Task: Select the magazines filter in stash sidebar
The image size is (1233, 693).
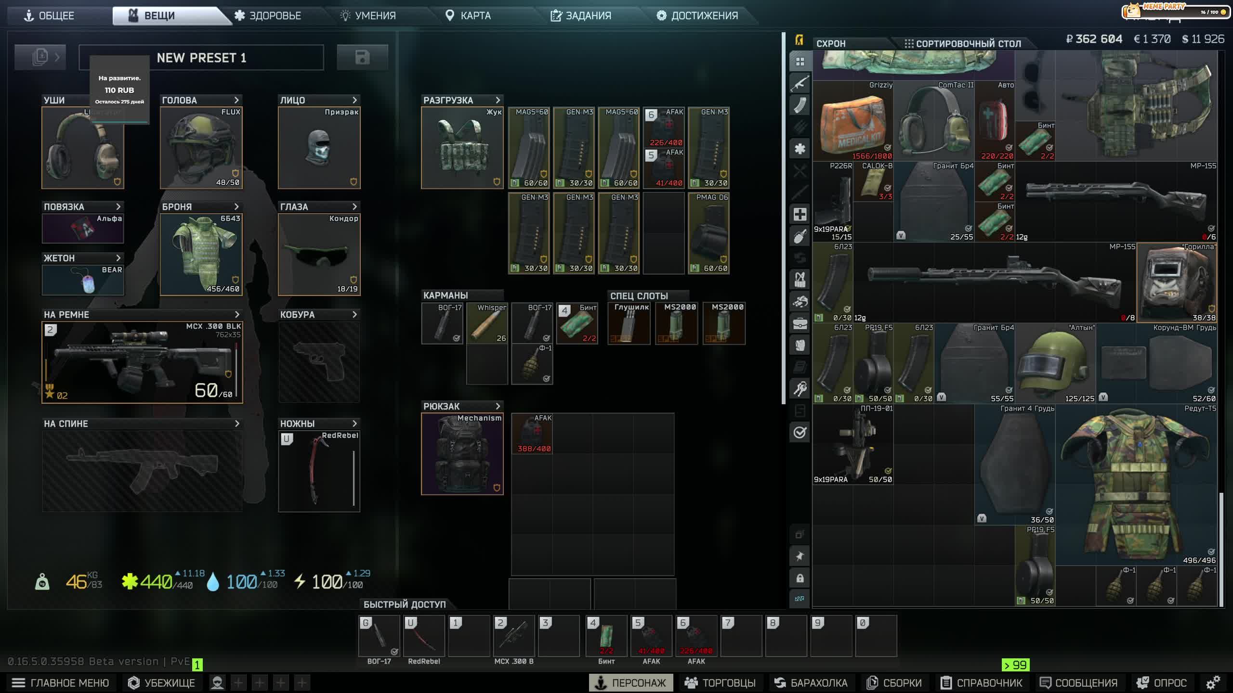Action: 800,105
